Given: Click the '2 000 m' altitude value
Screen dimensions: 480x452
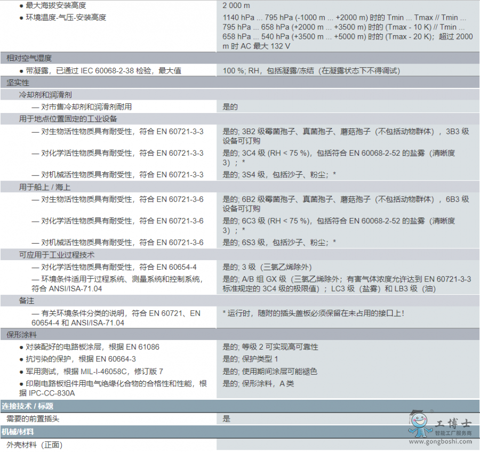Looking at the screenshot, I should [236, 5].
